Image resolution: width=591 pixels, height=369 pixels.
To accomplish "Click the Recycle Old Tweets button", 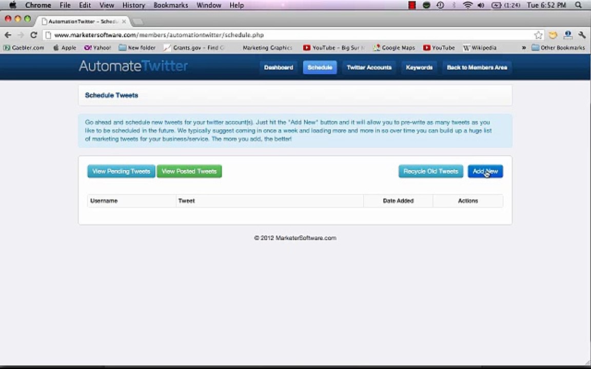I will [x=431, y=171].
